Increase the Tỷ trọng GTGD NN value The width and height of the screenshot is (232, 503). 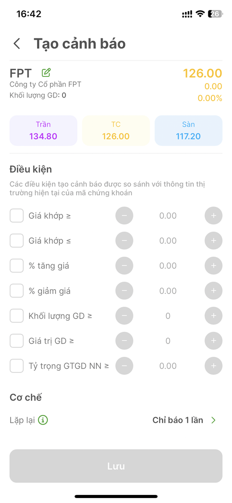(x=213, y=366)
